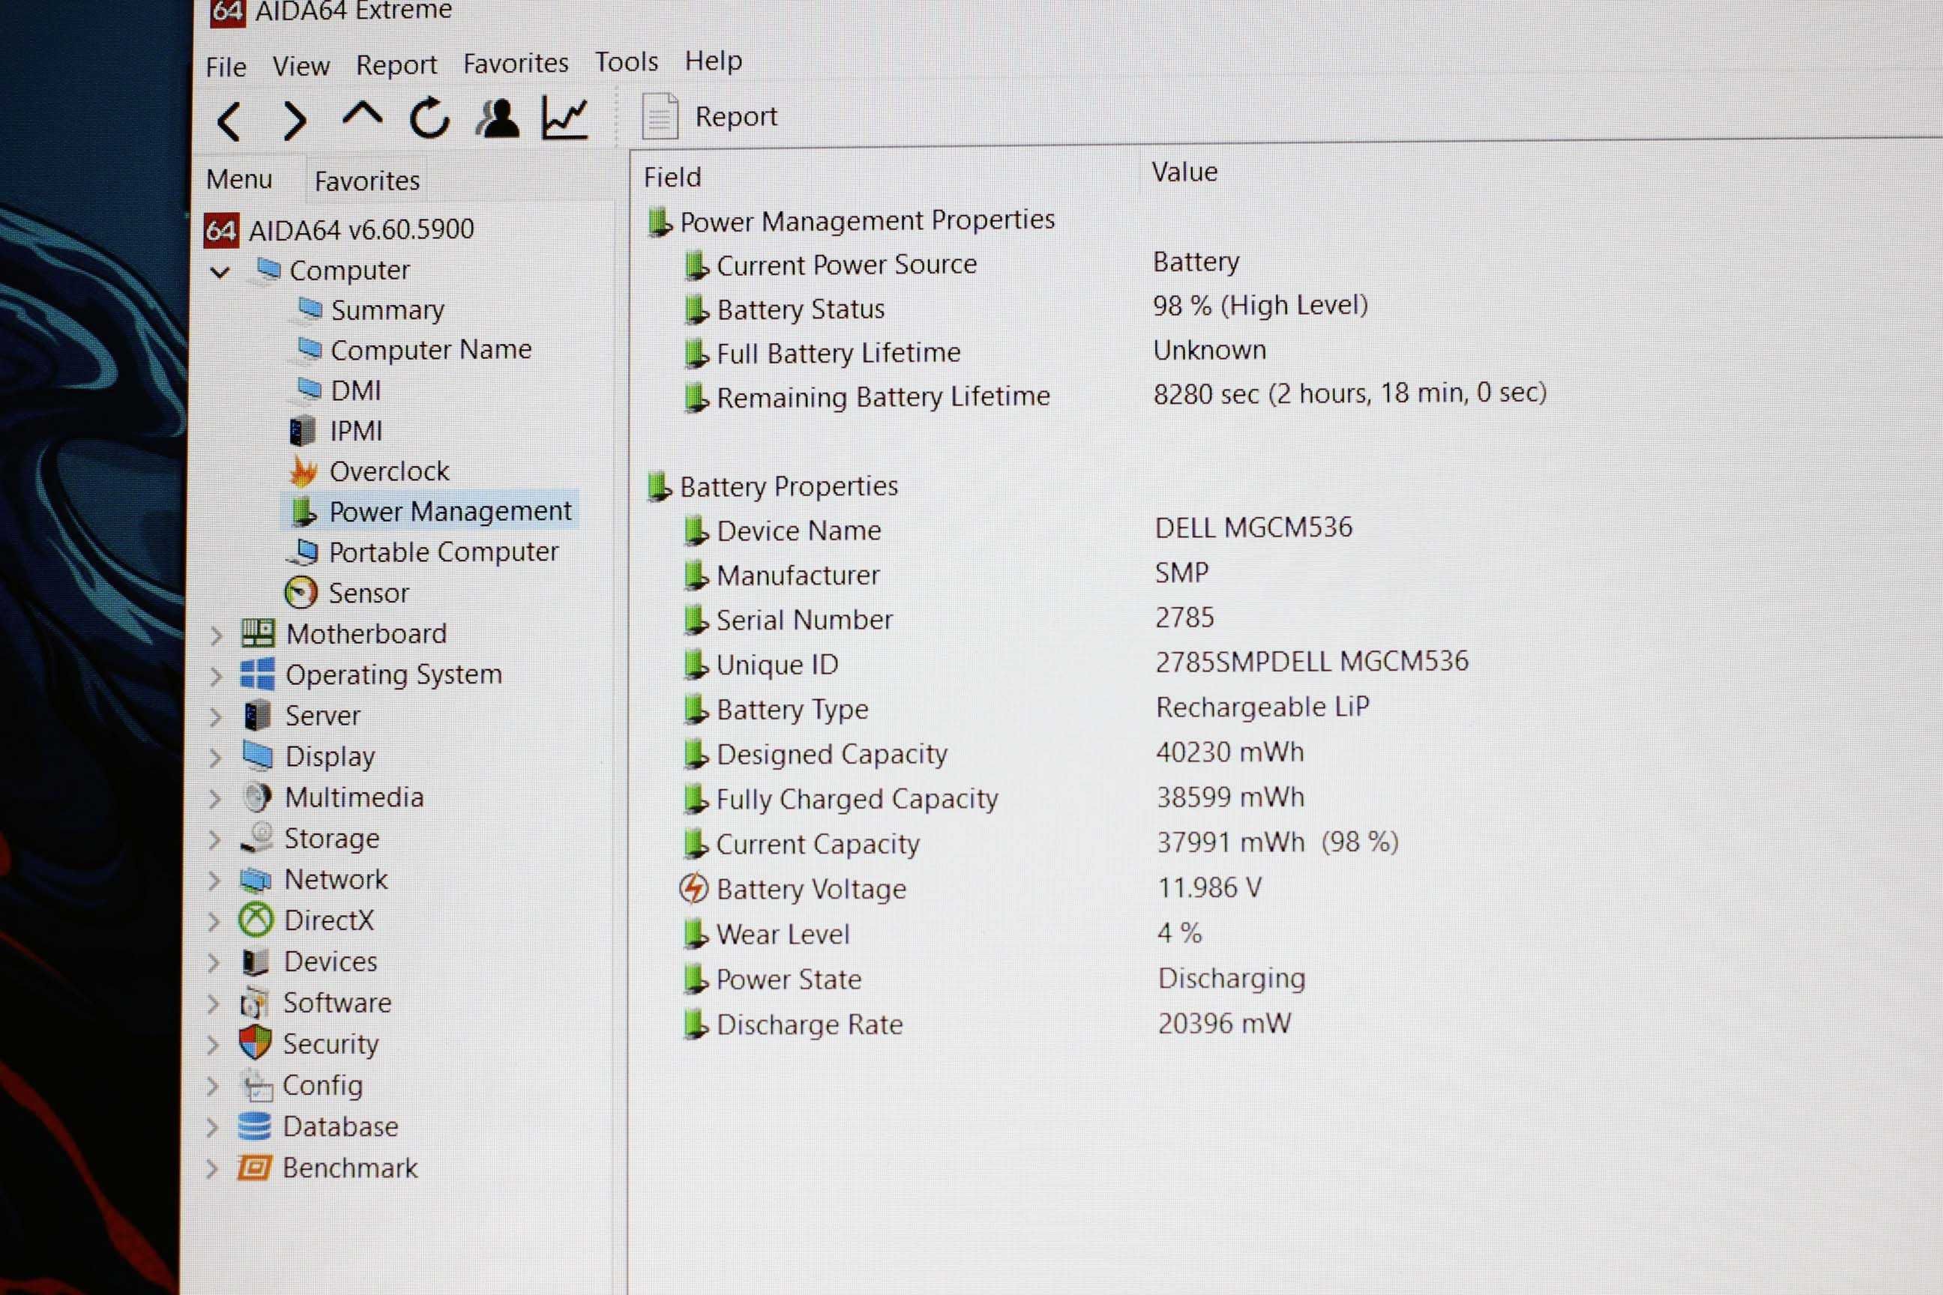Click the Security shield icon

[254, 1043]
